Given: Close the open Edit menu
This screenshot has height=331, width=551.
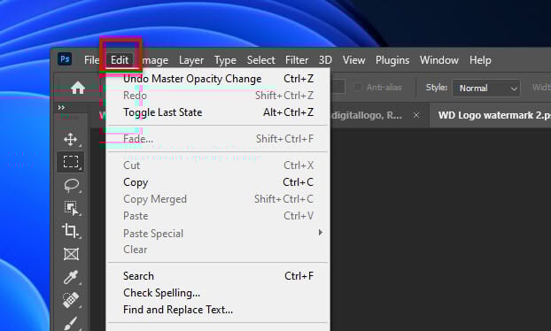Looking at the screenshot, I should point(120,60).
